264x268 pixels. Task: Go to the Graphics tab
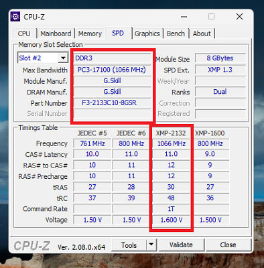tap(147, 33)
